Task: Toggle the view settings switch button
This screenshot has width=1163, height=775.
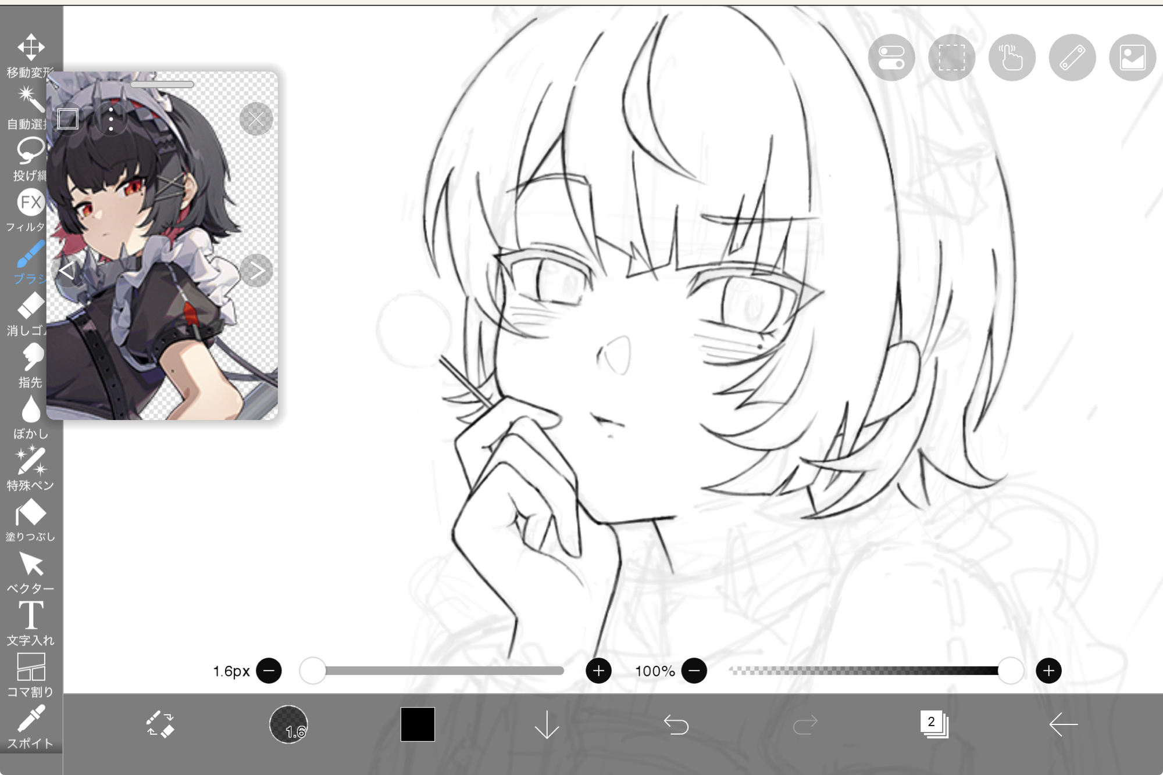Action: coord(891,58)
